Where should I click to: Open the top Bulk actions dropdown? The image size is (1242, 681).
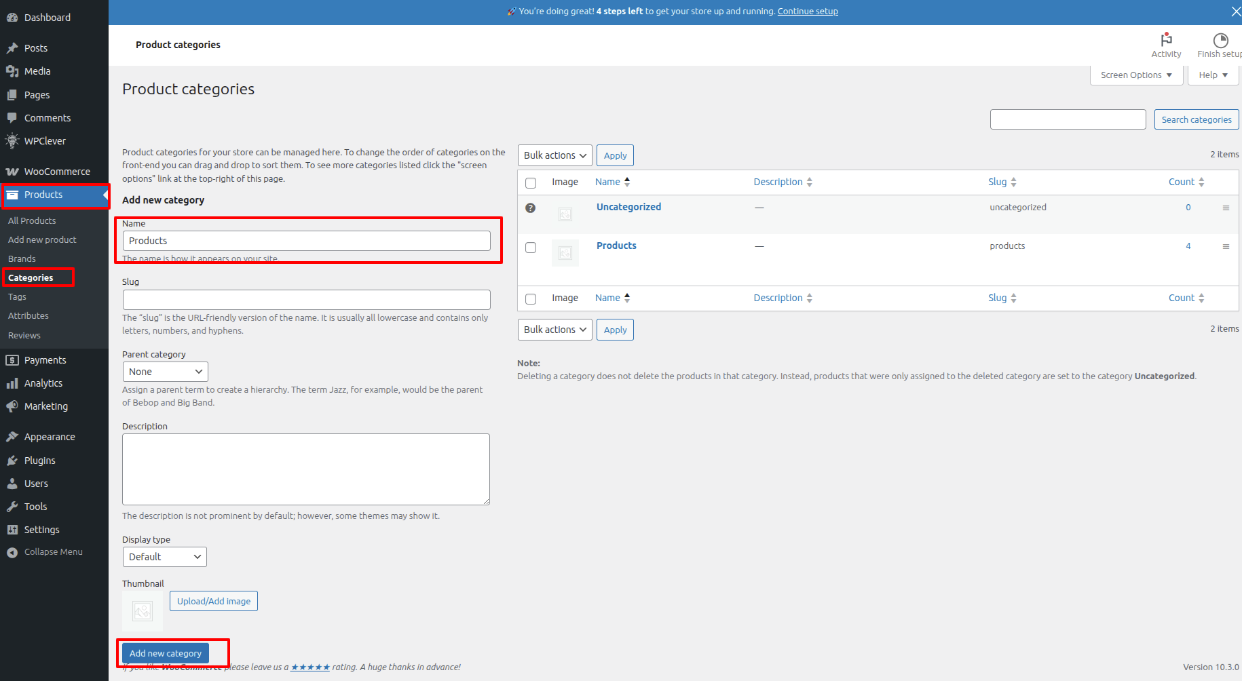pos(554,155)
